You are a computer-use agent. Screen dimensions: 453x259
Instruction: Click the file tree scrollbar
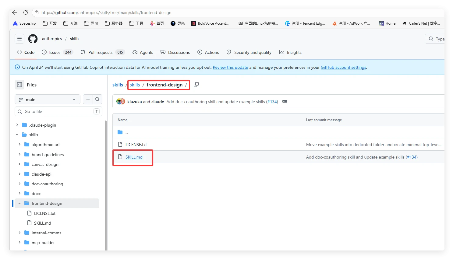(x=106, y=186)
